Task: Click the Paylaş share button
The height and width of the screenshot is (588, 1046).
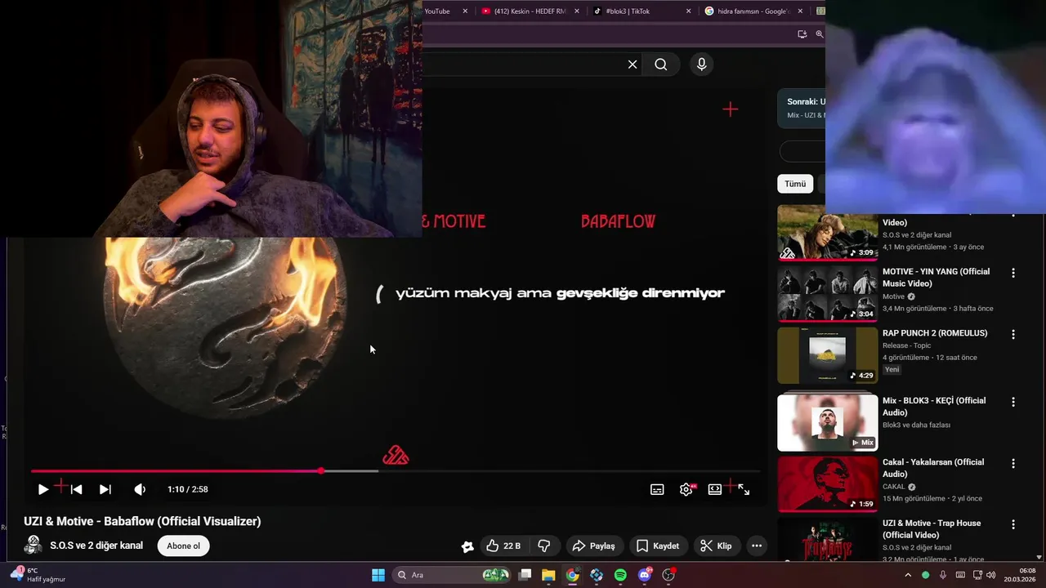Action: click(x=594, y=546)
